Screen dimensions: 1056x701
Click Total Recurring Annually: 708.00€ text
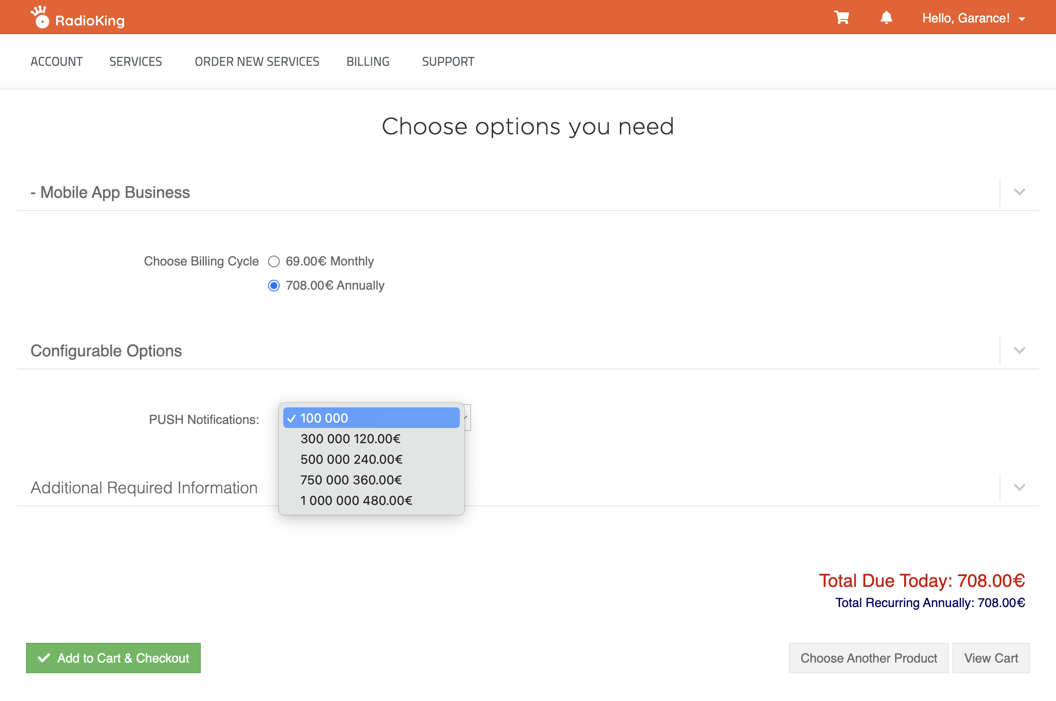930,603
